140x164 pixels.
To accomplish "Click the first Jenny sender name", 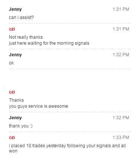I will click(15, 9).
